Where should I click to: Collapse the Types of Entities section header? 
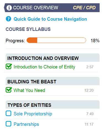point(53,104)
